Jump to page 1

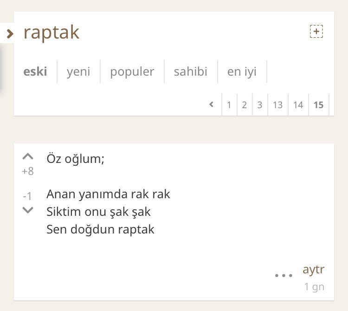tap(229, 105)
